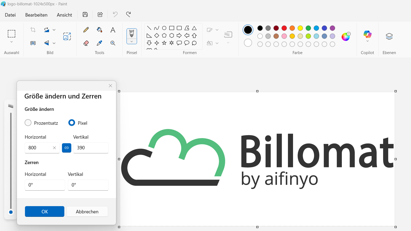Select the Right arrow shape

tap(179, 35)
